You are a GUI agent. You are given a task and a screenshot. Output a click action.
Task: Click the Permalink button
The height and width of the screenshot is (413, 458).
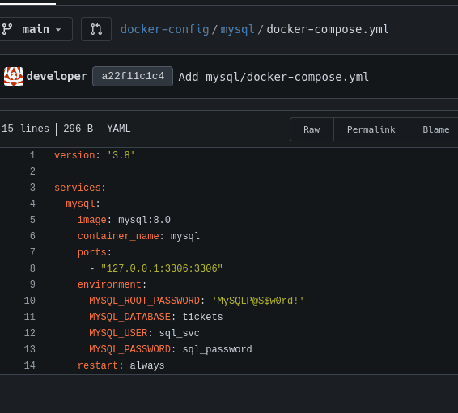tap(371, 129)
